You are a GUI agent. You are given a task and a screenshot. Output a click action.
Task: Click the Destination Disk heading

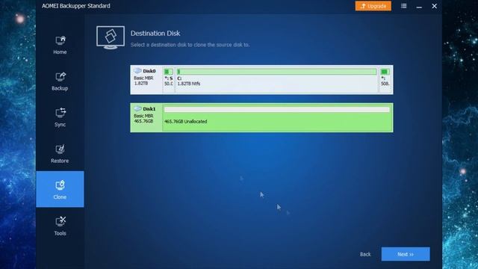pyautogui.click(x=155, y=33)
